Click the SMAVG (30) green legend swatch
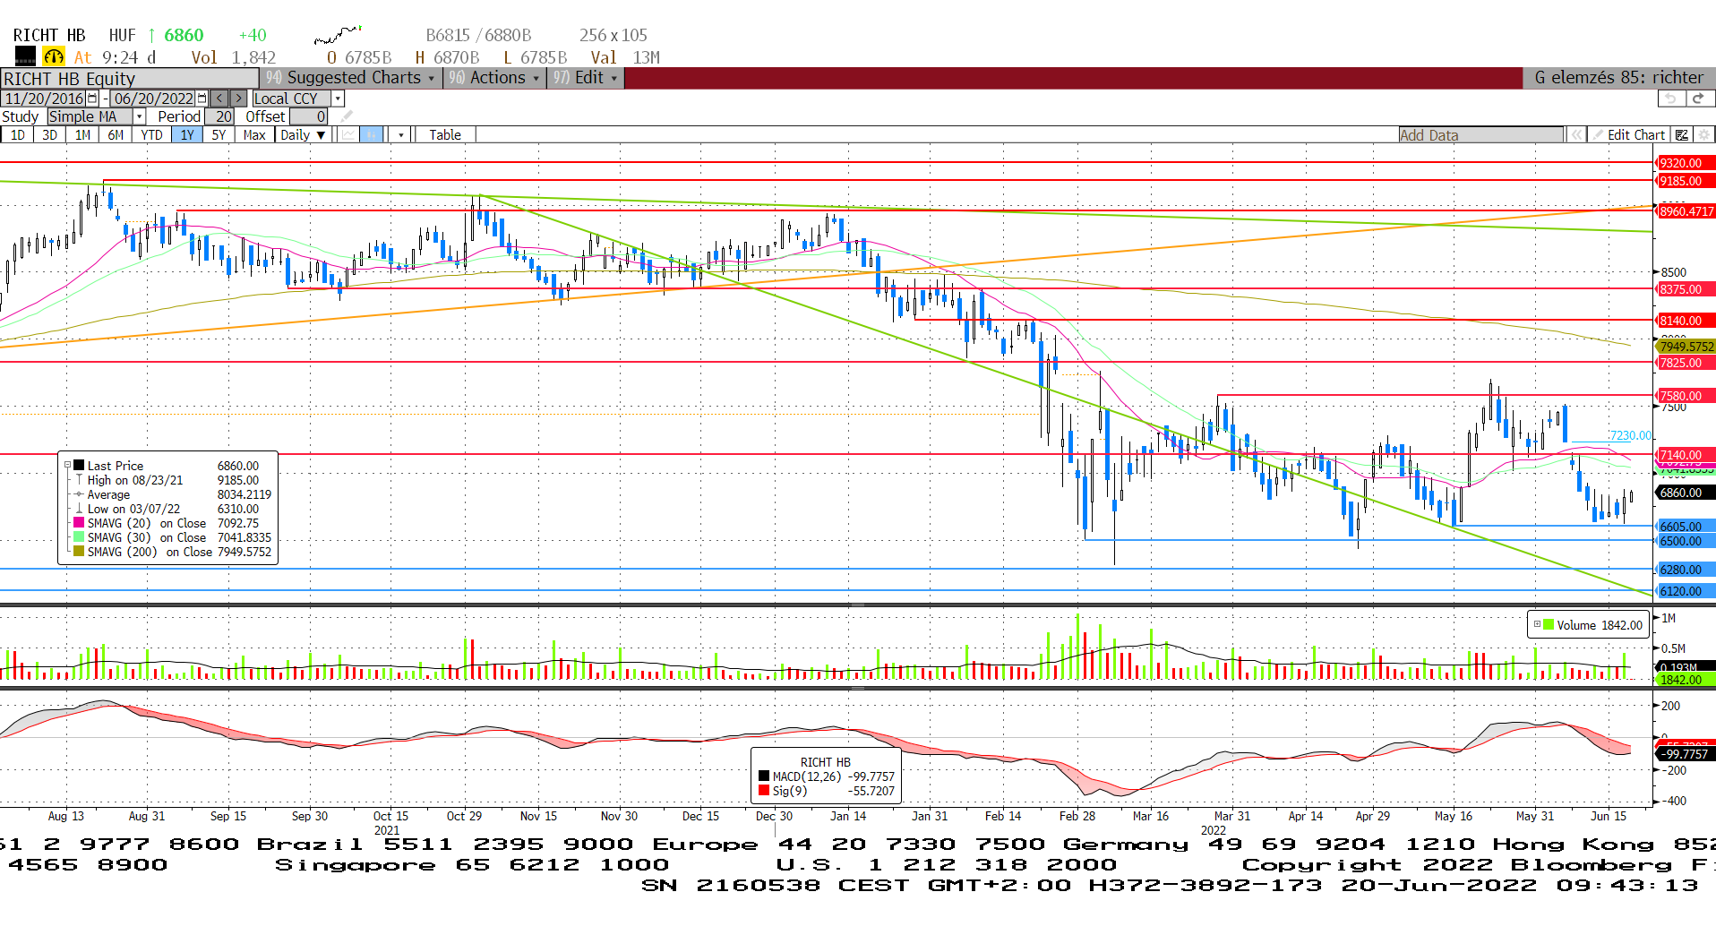This screenshot has width=1716, height=935. [x=79, y=537]
